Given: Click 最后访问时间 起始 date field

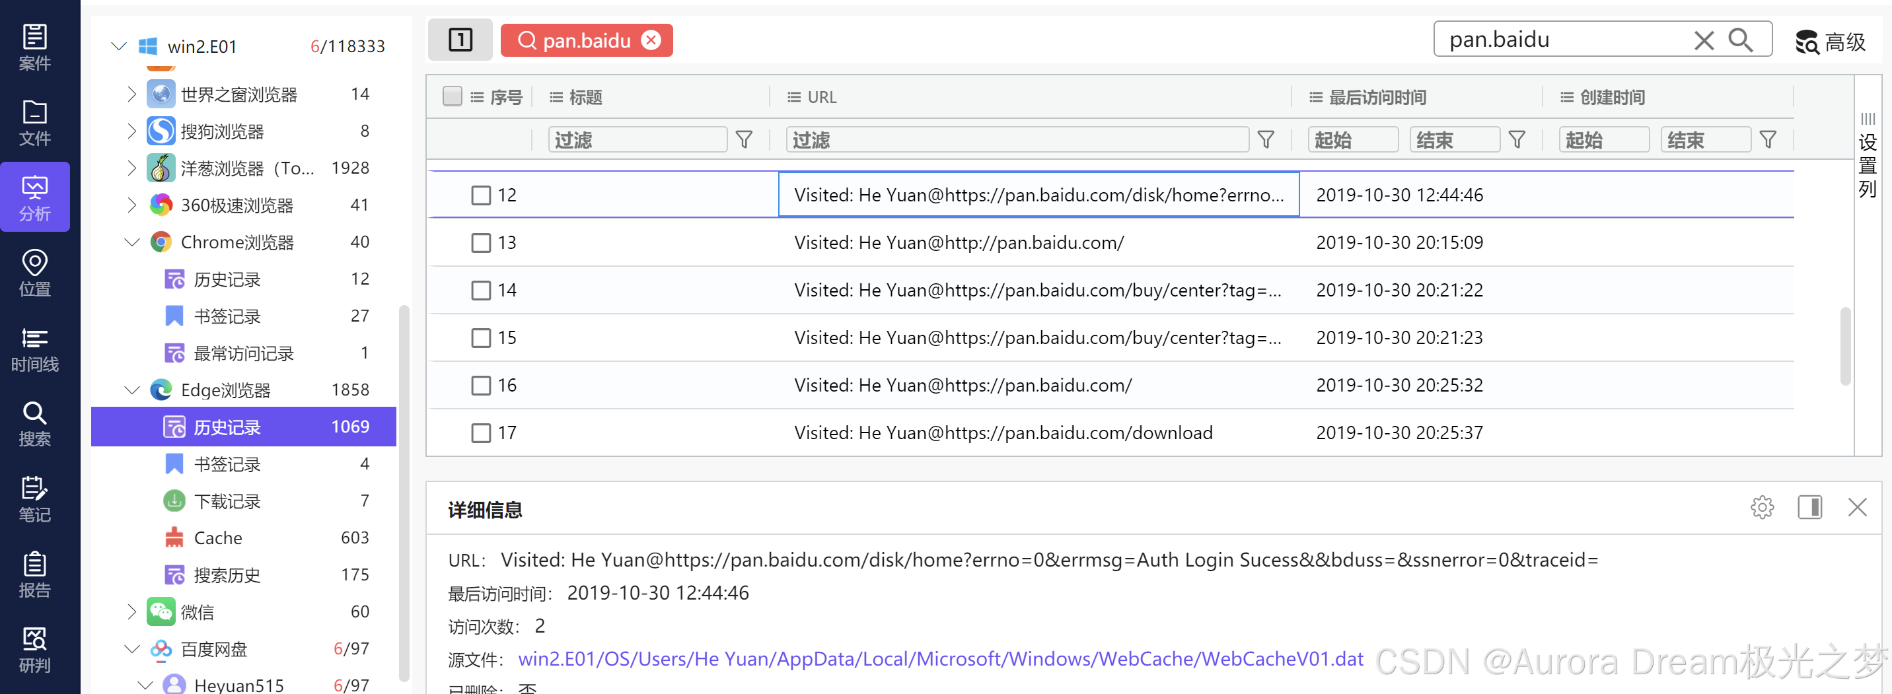Looking at the screenshot, I should point(1353,139).
